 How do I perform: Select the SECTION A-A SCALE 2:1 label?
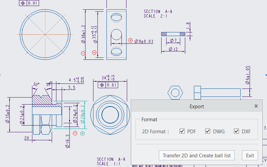pos(158,14)
